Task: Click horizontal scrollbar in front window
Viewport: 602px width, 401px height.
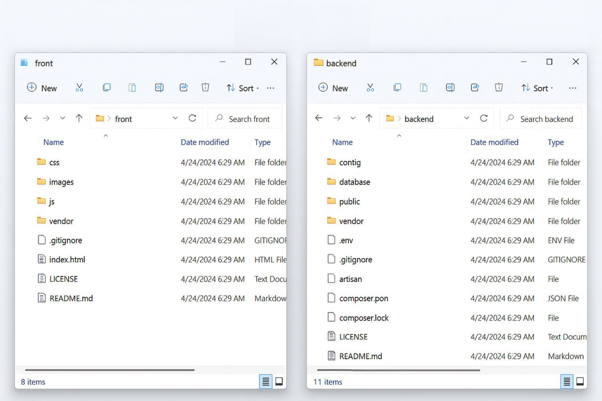Action: 110,370
